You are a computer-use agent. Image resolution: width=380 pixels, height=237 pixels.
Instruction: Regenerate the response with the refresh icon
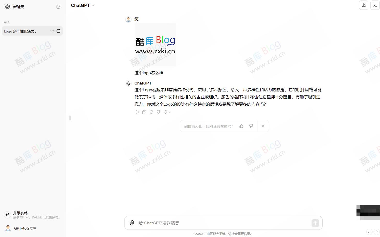(151, 112)
